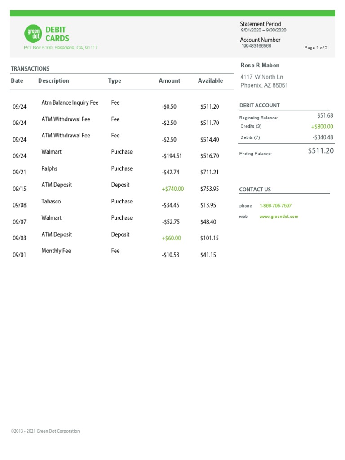Click the 1-866-795-7597 phone number
This screenshot has height=460, width=345.
coord(275,206)
